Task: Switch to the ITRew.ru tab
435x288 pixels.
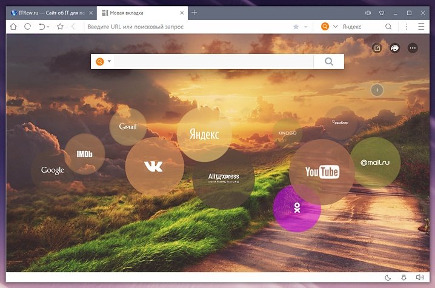Action: pos(51,13)
